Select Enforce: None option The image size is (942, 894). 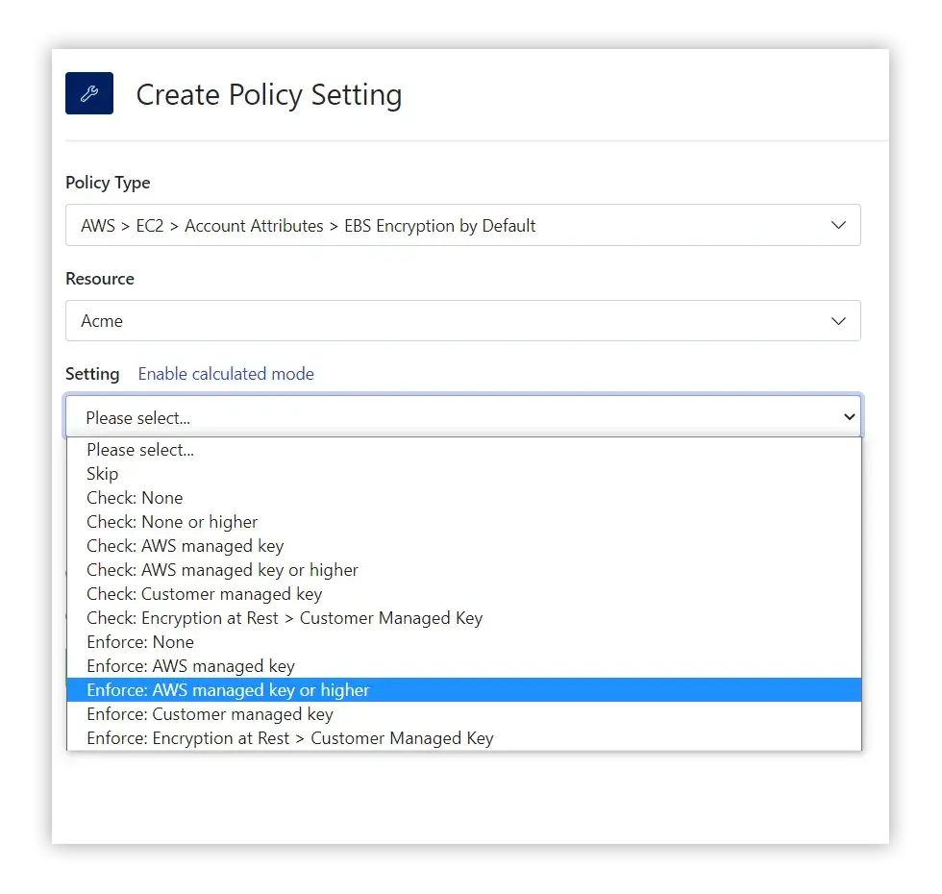click(463, 642)
